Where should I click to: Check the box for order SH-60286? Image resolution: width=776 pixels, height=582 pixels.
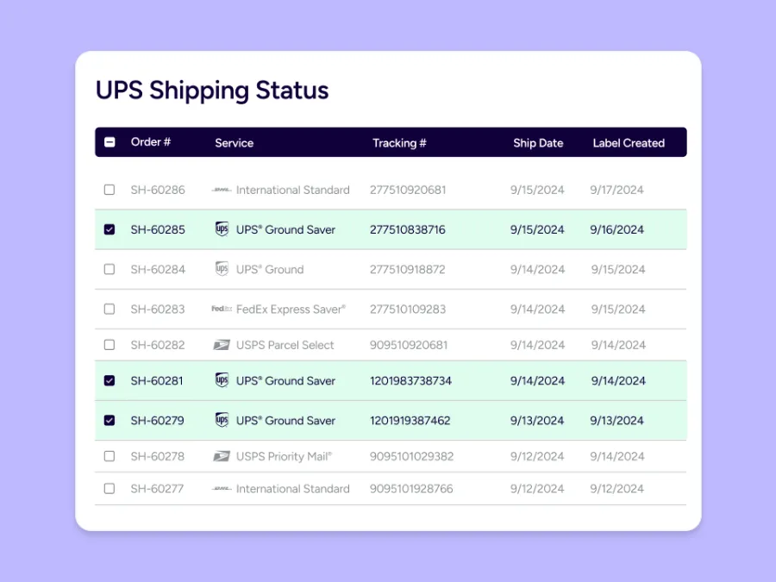(110, 190)
